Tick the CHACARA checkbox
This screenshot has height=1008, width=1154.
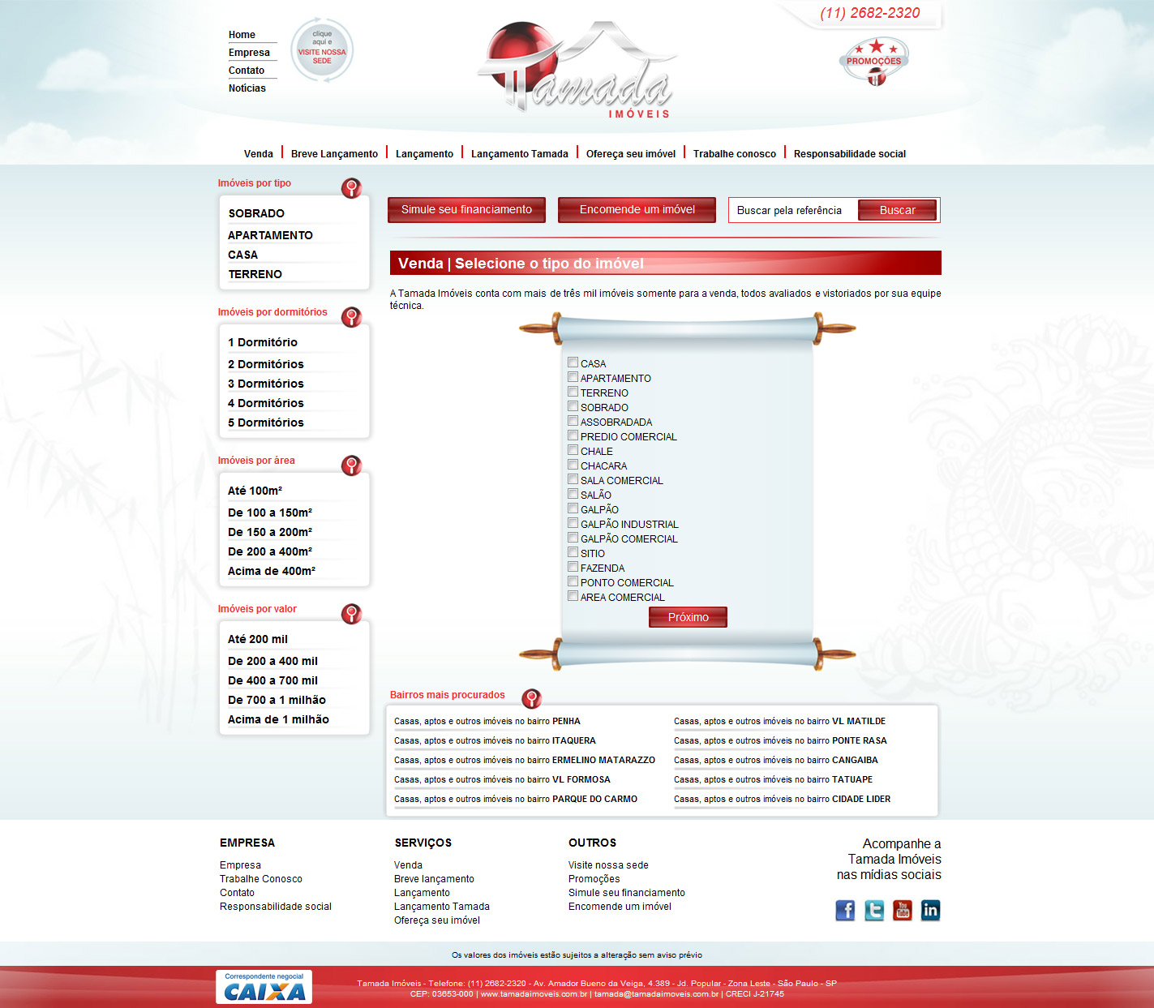click(573, 465)
